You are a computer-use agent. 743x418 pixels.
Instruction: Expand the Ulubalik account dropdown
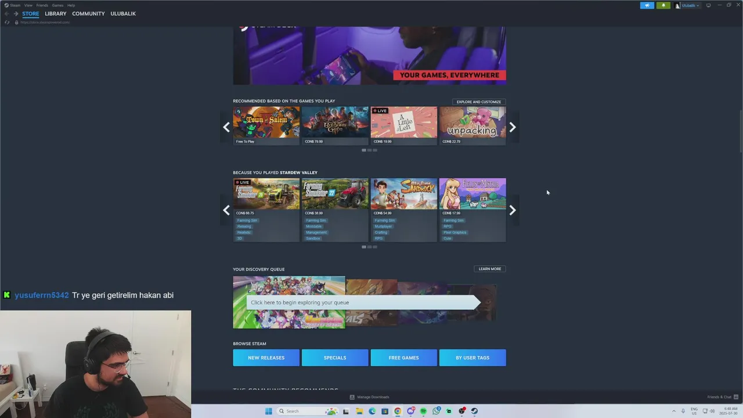690,5
